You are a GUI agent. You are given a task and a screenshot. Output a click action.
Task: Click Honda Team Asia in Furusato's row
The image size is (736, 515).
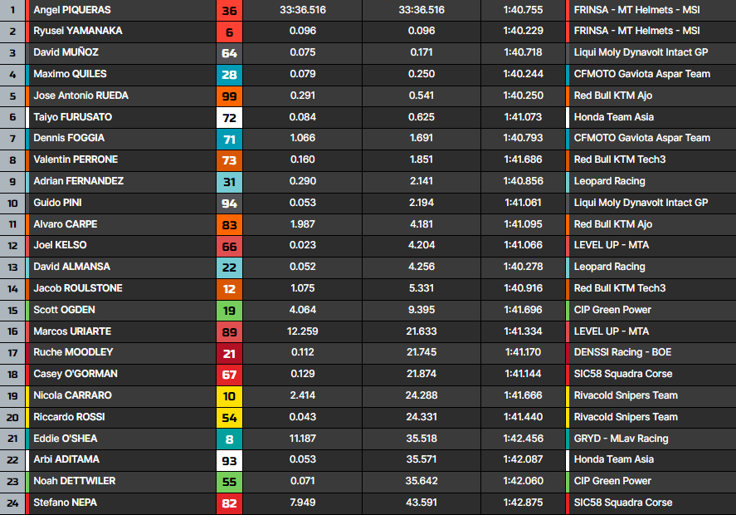[613, 117]
